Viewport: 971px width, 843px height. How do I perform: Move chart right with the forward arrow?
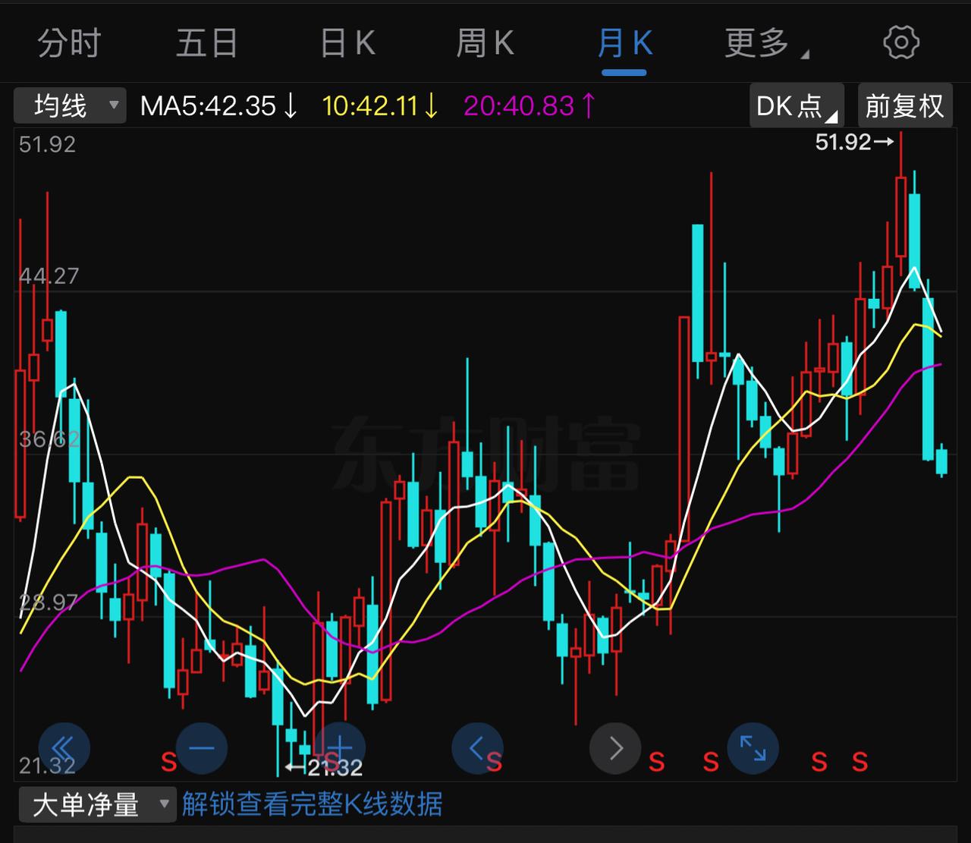(615, 749)
